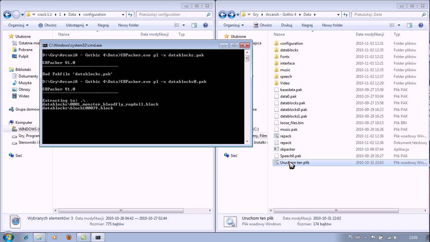Click Nowy folder in right window toolbar
430x242 pixels.
pos(332,25)
